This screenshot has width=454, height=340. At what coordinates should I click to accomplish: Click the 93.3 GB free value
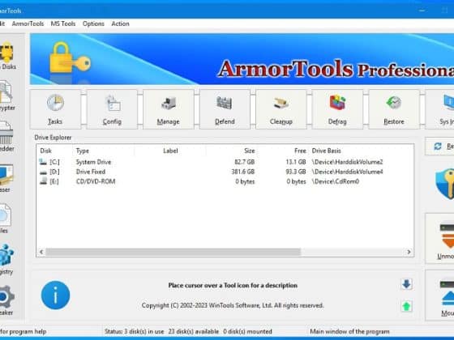tap(296, 172)
